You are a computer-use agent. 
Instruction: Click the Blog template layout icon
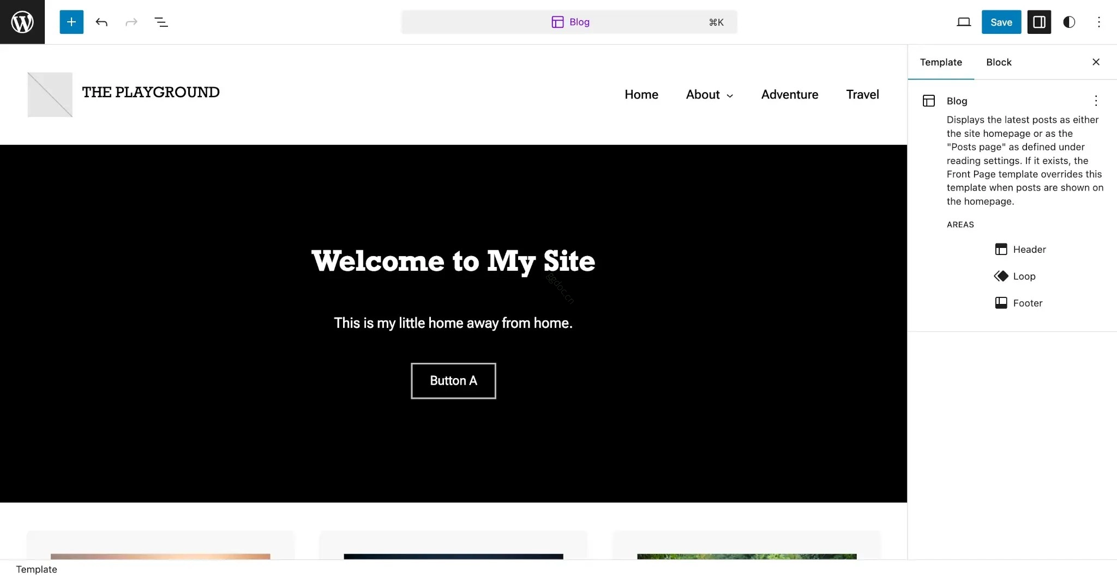pyautogui.click(x=929, y=101)
